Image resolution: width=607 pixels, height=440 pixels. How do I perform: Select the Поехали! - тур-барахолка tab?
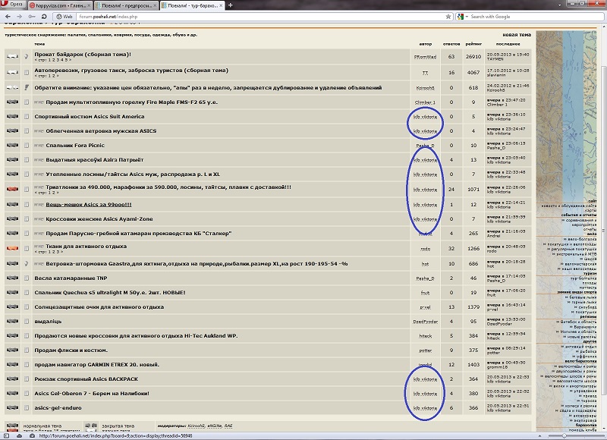[x=192, y=5]
